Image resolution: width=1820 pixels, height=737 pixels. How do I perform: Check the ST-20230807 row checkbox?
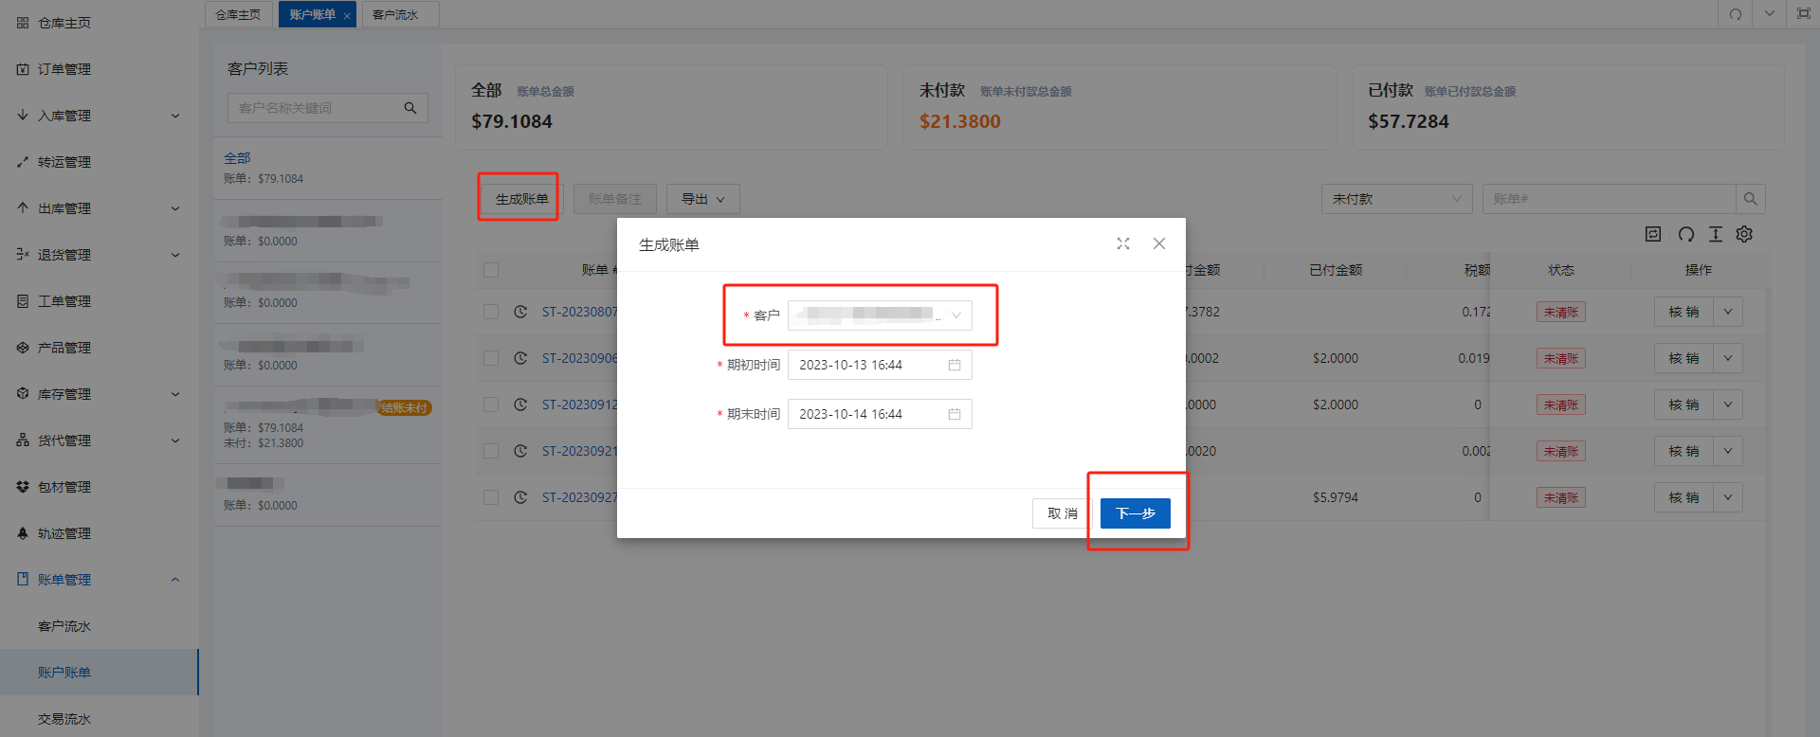491,312
